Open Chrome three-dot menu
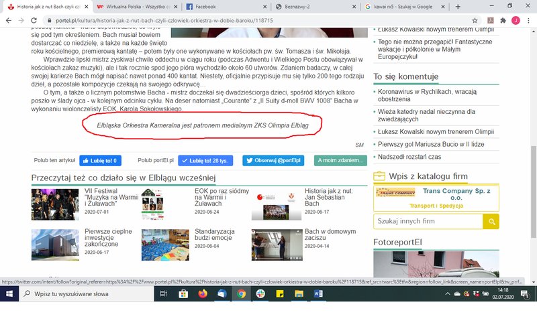537x329 pixels. pyautogui.click(x=529, y=21)
